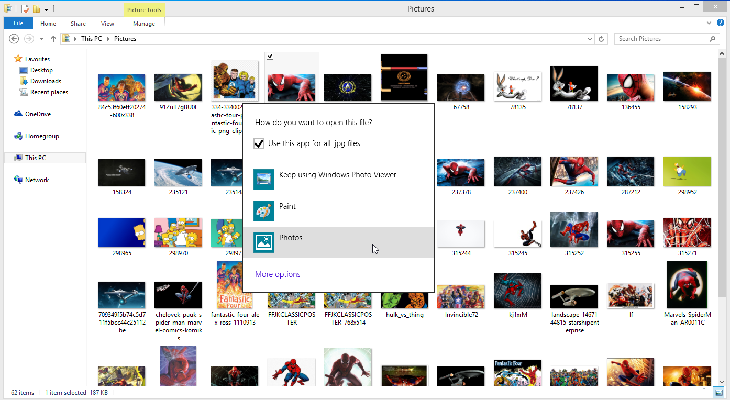The image size is (730, 400).
Task: Switch to the View ribbon tab
Action: click(x=108, y=24)
